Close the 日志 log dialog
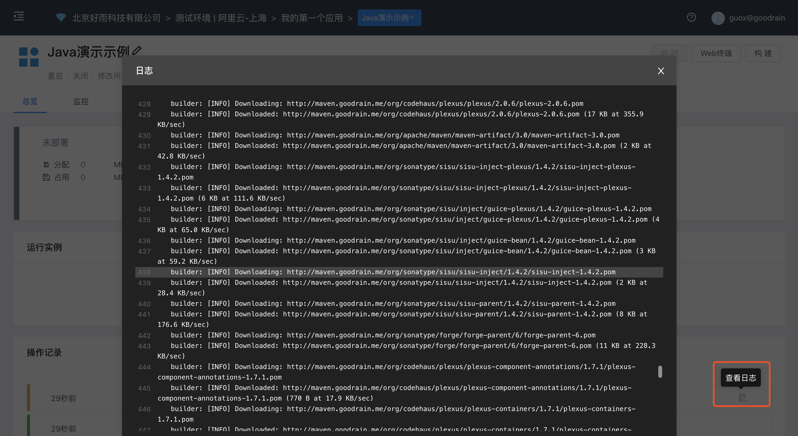This screenshot has height=436, width=798. coord(661,71)
